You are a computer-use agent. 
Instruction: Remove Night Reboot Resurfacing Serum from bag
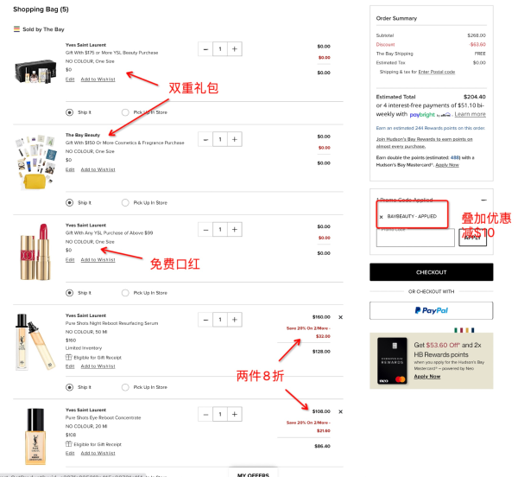[x=341, y=317]
